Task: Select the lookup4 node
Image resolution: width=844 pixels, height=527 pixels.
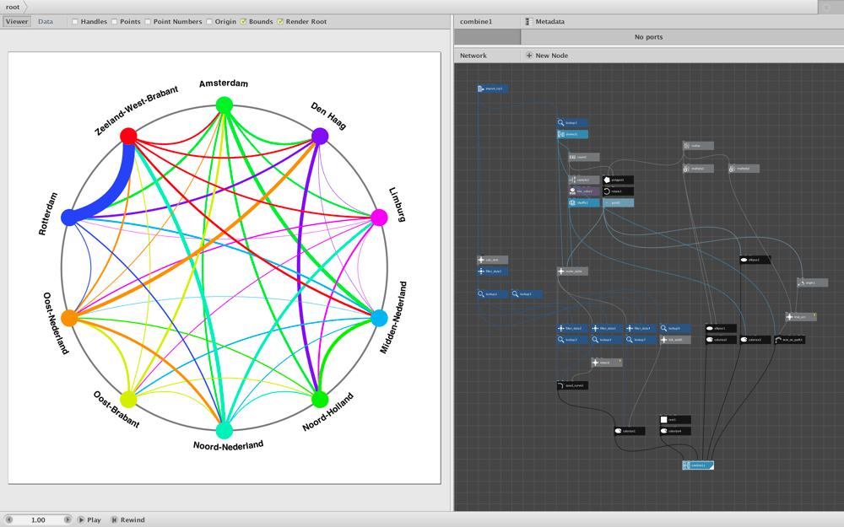Action: 606,339
